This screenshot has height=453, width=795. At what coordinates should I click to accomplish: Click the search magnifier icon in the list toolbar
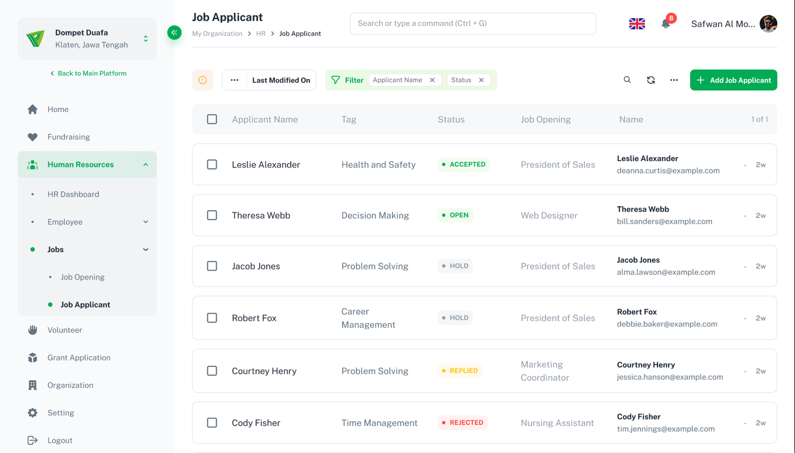coord(627,80)
